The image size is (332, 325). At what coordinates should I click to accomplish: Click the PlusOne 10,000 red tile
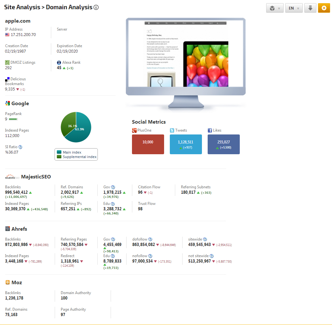point(148,144)
